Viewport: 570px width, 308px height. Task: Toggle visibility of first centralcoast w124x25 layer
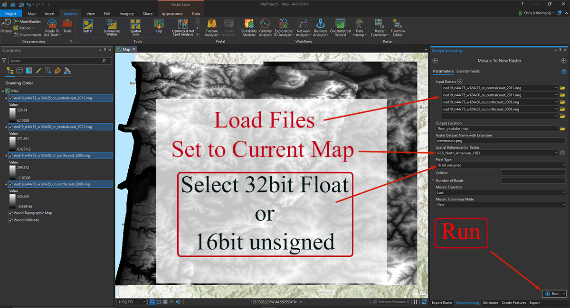pos(10,98)
